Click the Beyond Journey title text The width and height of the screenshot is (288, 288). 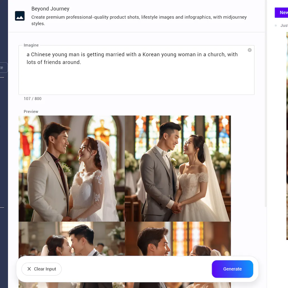coord(50,9)
